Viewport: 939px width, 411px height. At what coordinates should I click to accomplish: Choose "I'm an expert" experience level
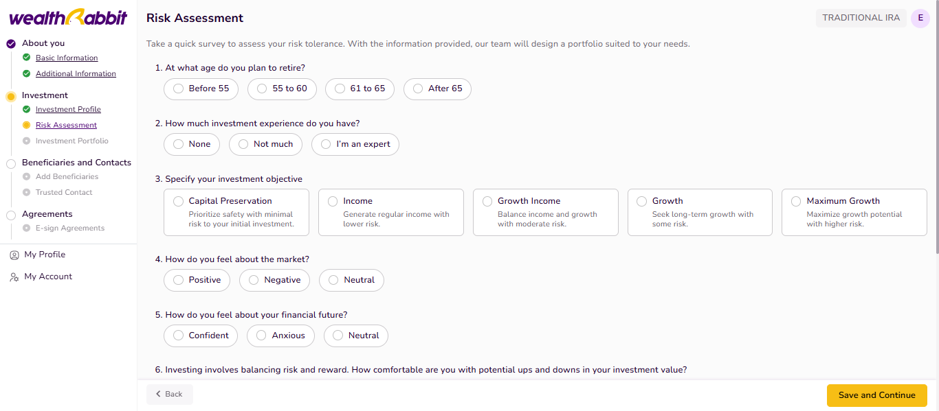(355, 144)
